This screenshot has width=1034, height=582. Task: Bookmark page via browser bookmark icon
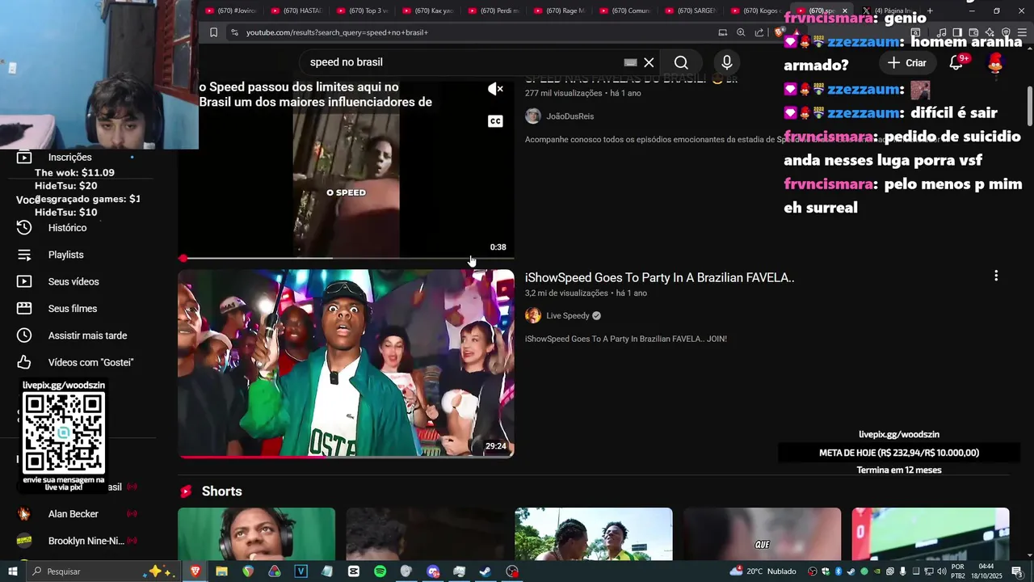point(213,32)
